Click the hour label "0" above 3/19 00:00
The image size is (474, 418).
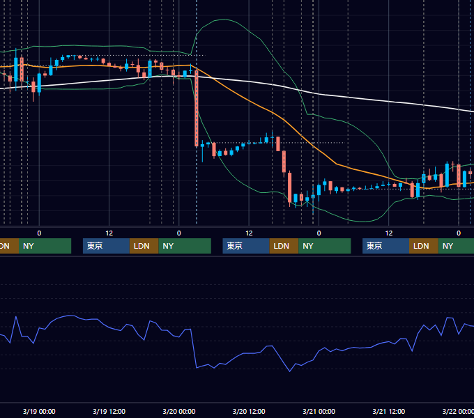pyautogui.click(x=39, y=233)
